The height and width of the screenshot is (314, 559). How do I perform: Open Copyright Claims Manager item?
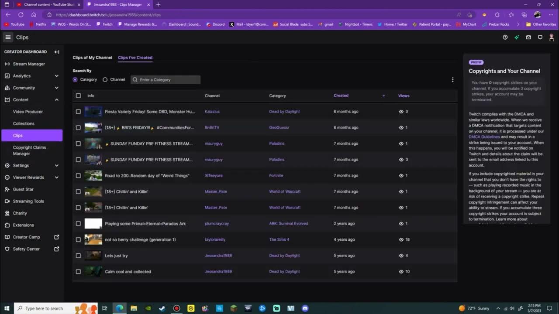(29, 150)
